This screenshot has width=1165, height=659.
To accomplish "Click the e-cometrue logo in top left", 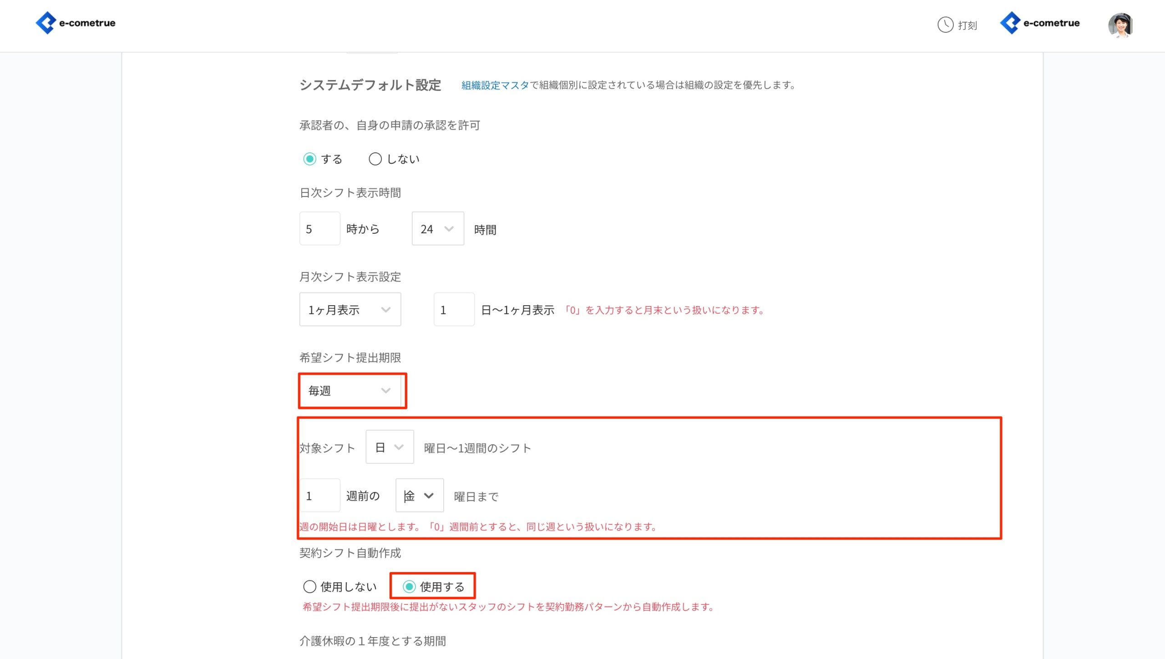I will [75, 23].
